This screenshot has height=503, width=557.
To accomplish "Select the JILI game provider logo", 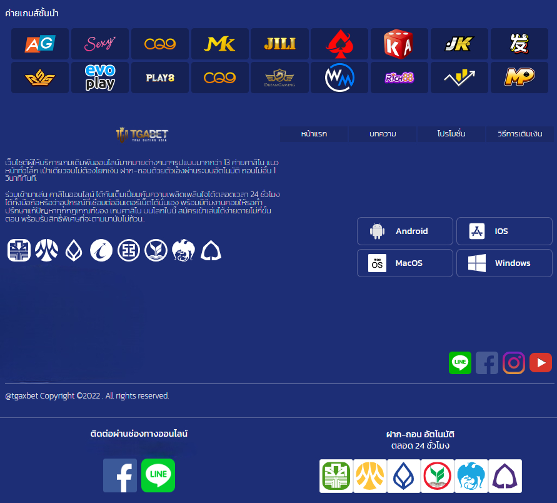I will point(279,44).
